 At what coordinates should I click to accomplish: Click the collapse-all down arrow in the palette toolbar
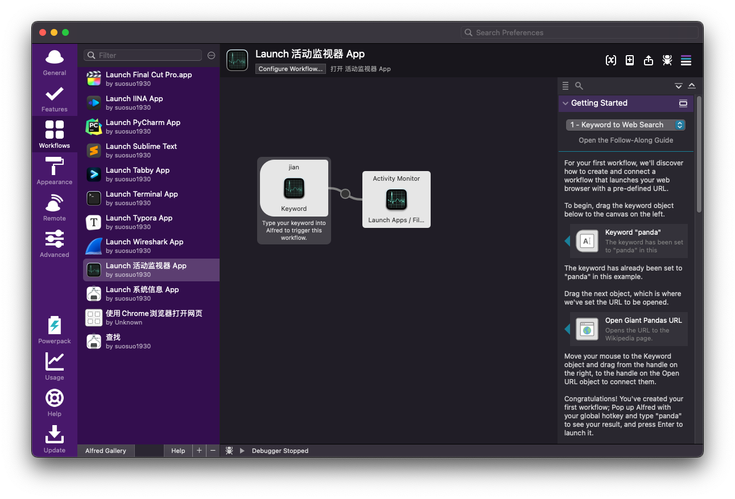coord(679,86)
